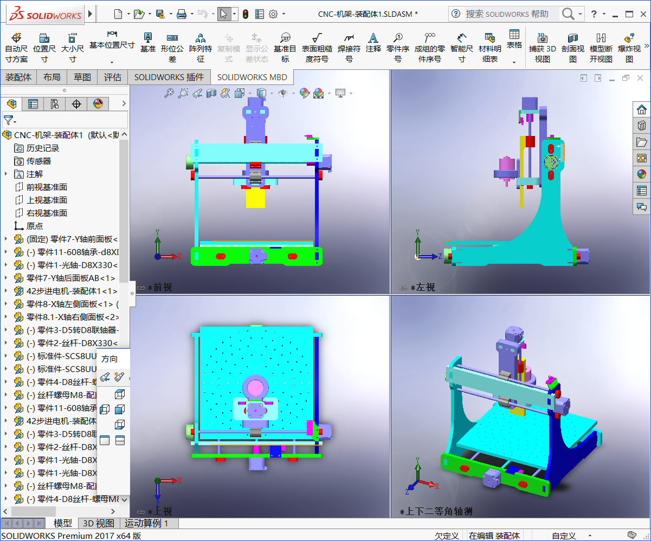Click the 模型断开视图 tool
Viewport: 651px width, 541px height.
601,47
